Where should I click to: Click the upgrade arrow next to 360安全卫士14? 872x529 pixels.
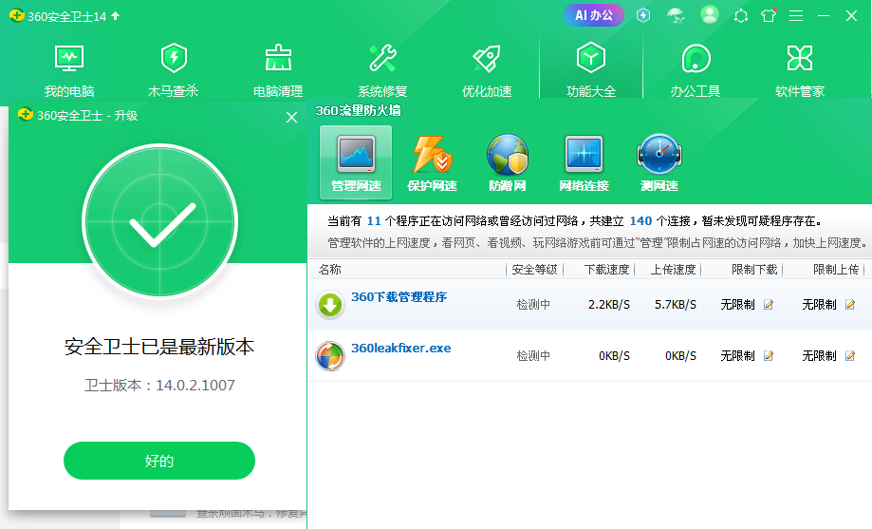(x=115, y=16)
